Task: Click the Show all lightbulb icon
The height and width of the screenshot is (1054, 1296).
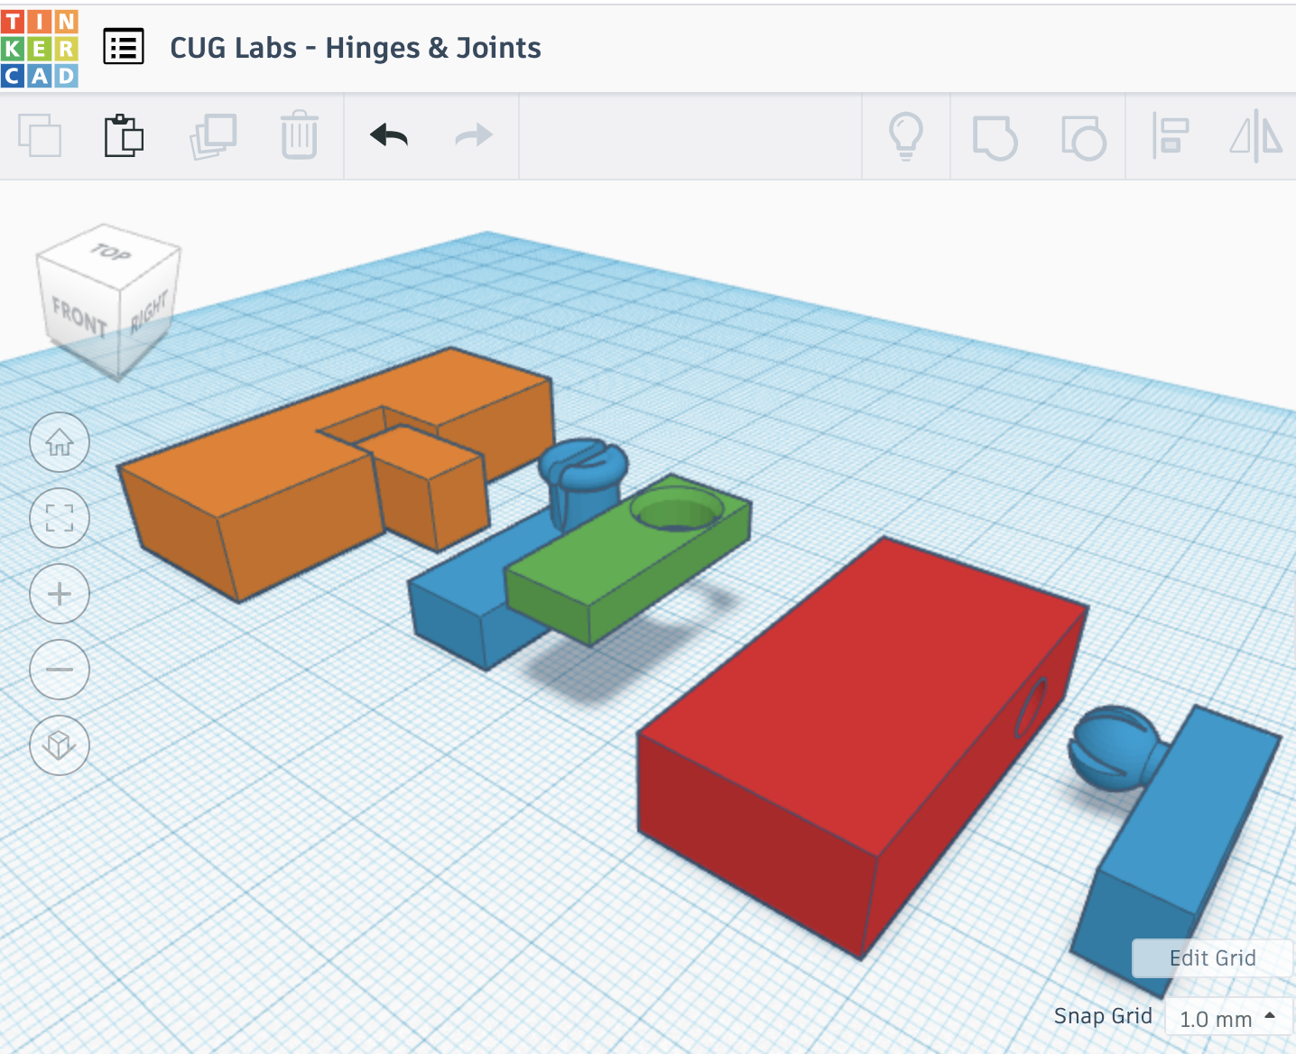Action: pyautogui.click(x=906, y=136)
